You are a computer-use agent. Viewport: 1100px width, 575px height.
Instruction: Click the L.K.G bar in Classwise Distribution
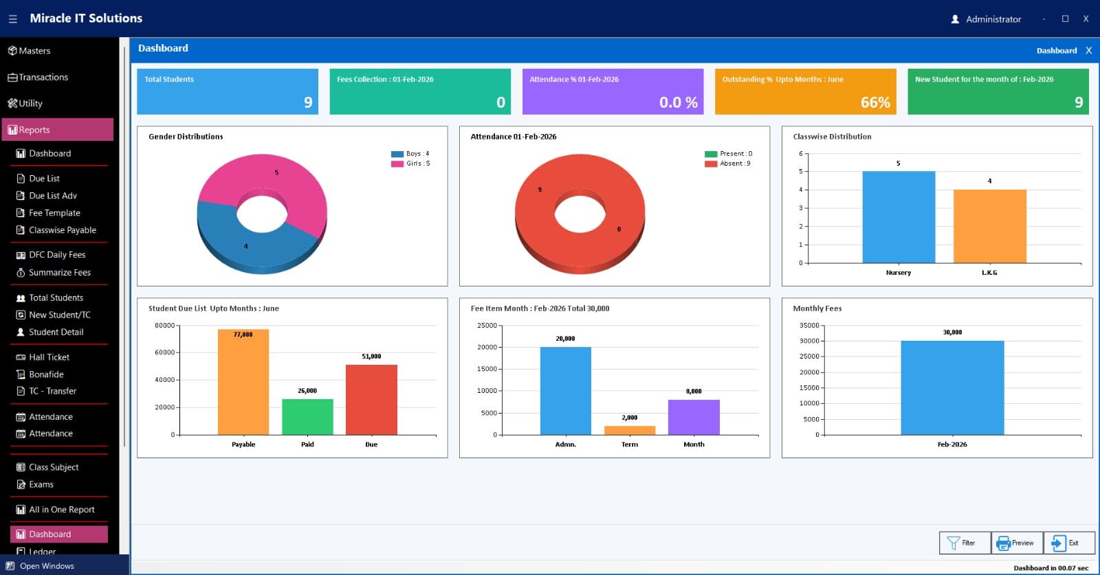(x=989, y=226)
